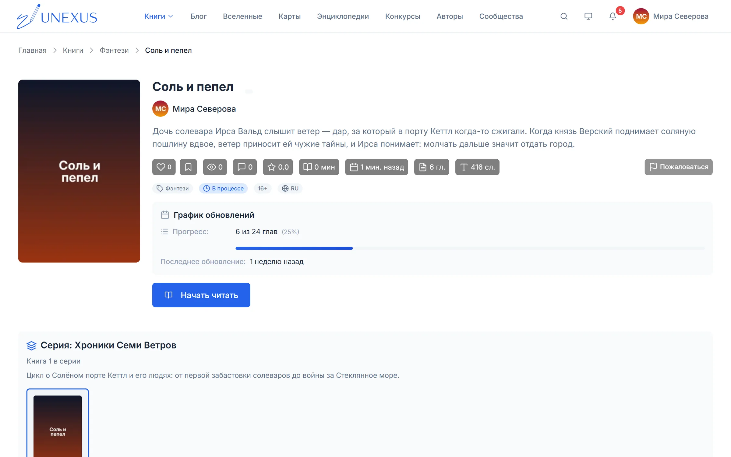The width and height of the screenshot is (731, 457).
Task: Select the Фэнтези genre tag
Action: tap(172, 188)
